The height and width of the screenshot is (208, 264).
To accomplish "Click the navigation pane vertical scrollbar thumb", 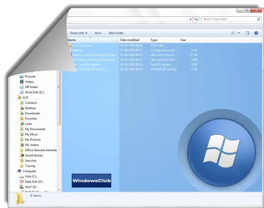I will pos(59,98).
